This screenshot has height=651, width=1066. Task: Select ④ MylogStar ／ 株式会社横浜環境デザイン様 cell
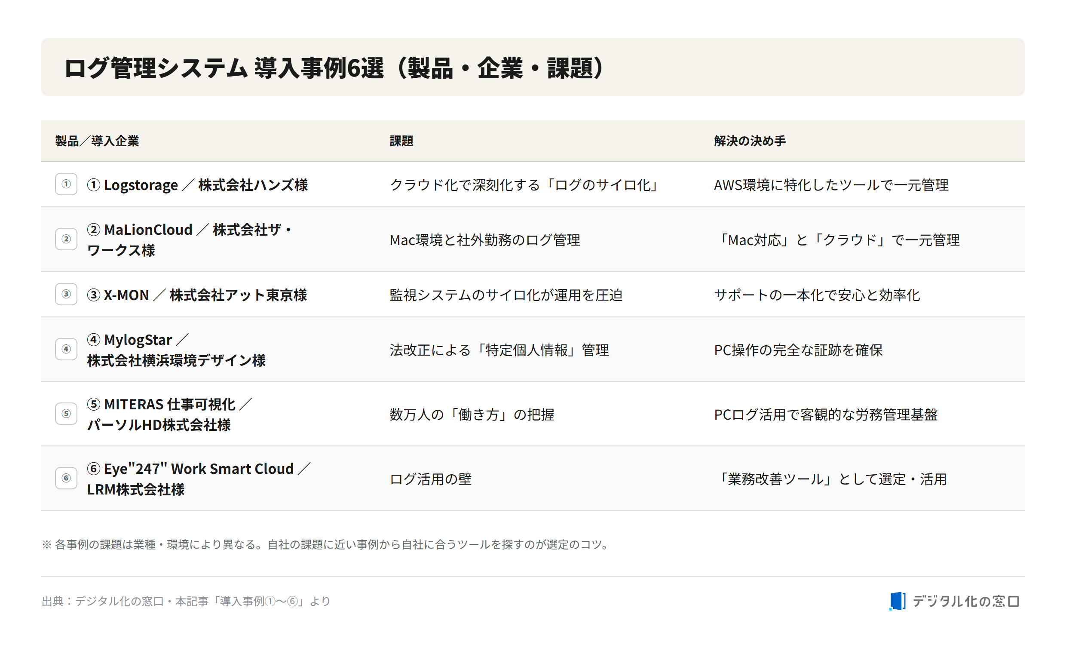coord(176,350)
